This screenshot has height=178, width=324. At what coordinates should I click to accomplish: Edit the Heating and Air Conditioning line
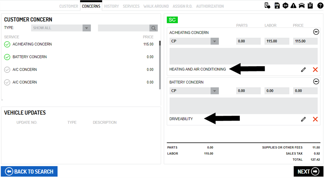coord(303,69)
